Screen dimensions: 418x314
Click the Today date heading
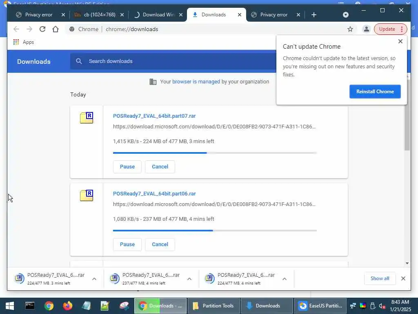[78, 94]
